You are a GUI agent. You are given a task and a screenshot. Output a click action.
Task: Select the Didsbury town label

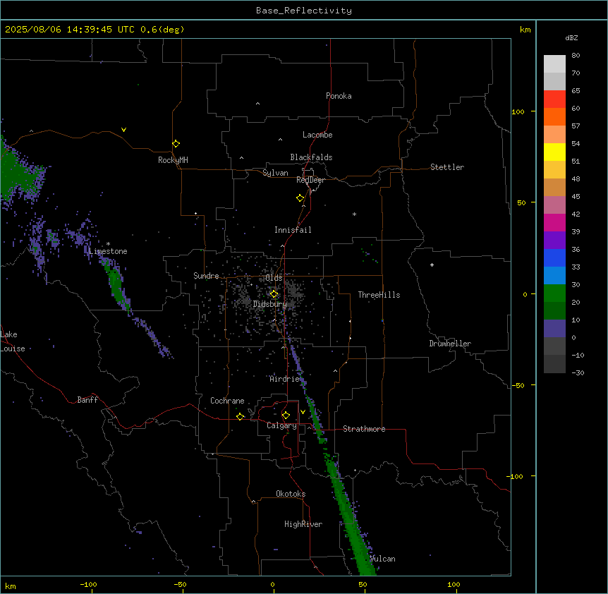tap(270, 304)
